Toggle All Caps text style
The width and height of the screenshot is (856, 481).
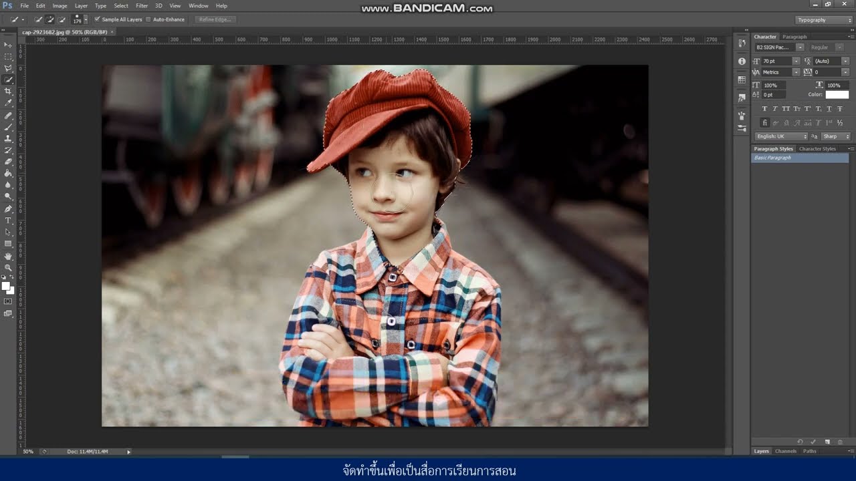786,109
